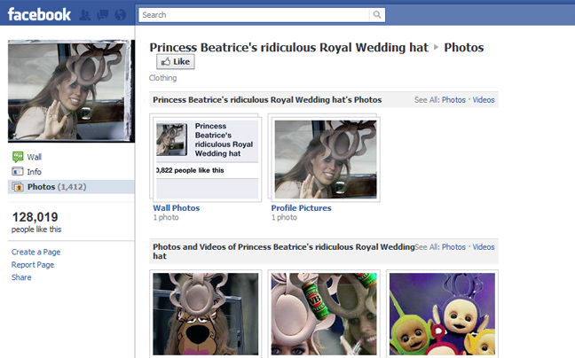The image size is (575, 358).
Task: Open the Wall Photos album link
Action: click(177, 208)
